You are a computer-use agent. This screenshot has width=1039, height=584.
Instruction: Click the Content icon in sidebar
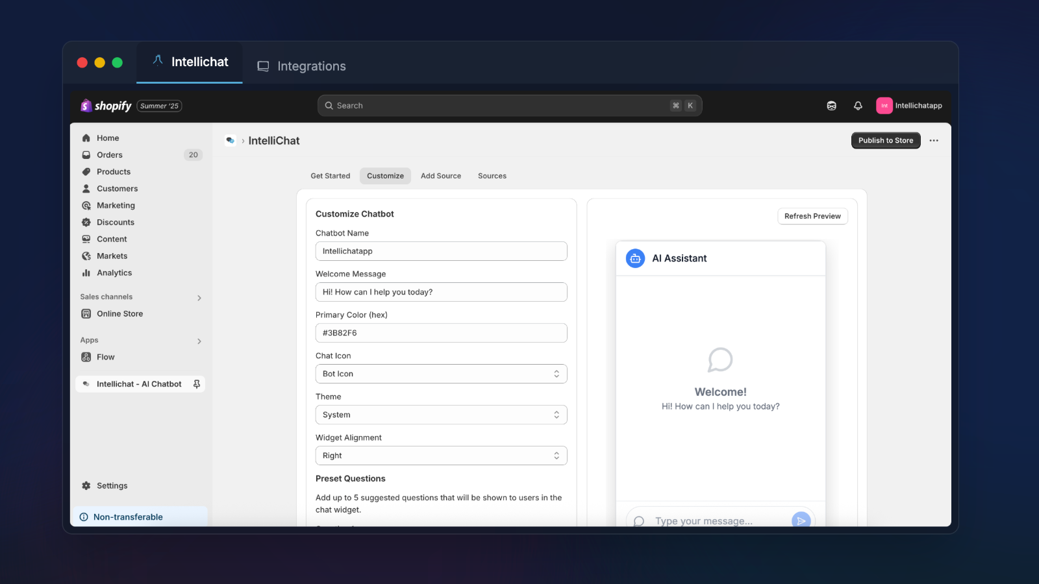[86, 239]
